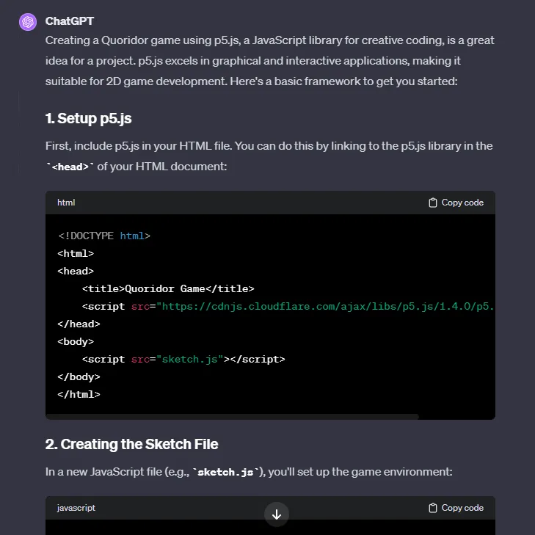Click the clipboard icon on the html block
This screenshot has height=535, width=535.
[433, 203]
